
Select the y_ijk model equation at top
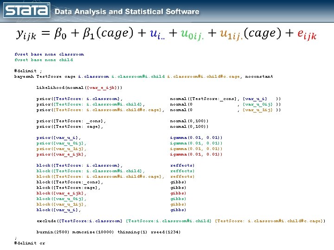click(167, 34)
